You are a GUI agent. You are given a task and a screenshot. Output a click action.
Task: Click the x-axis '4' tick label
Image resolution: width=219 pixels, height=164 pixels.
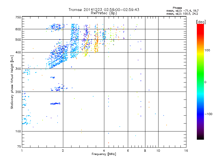[104, 151]
